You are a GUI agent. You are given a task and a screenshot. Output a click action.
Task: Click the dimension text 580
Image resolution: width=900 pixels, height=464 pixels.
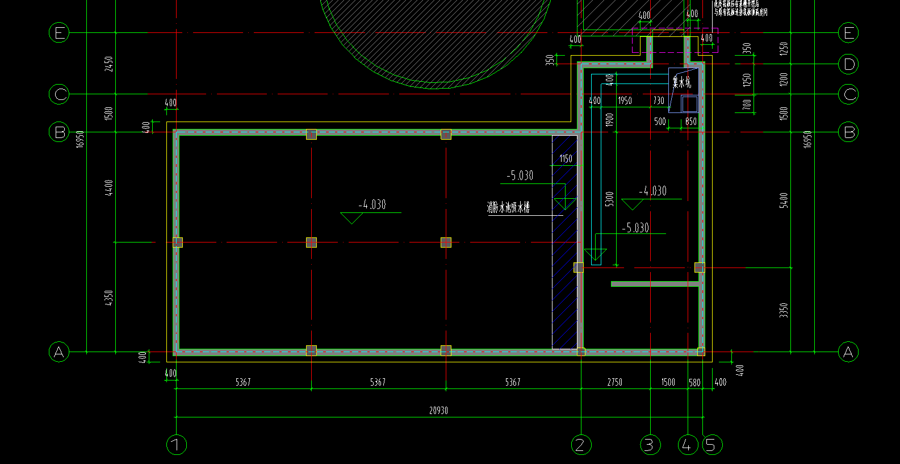tap(695, 383)
